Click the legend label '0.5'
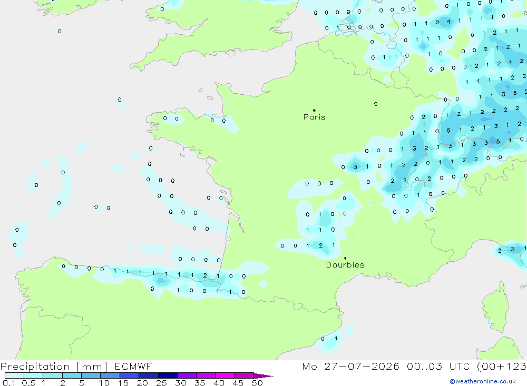 28,383
